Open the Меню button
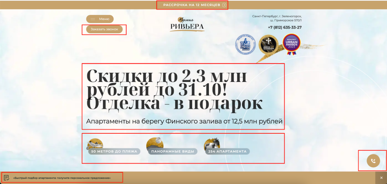This screenshot has width=387, height=184. click(100, 19)
